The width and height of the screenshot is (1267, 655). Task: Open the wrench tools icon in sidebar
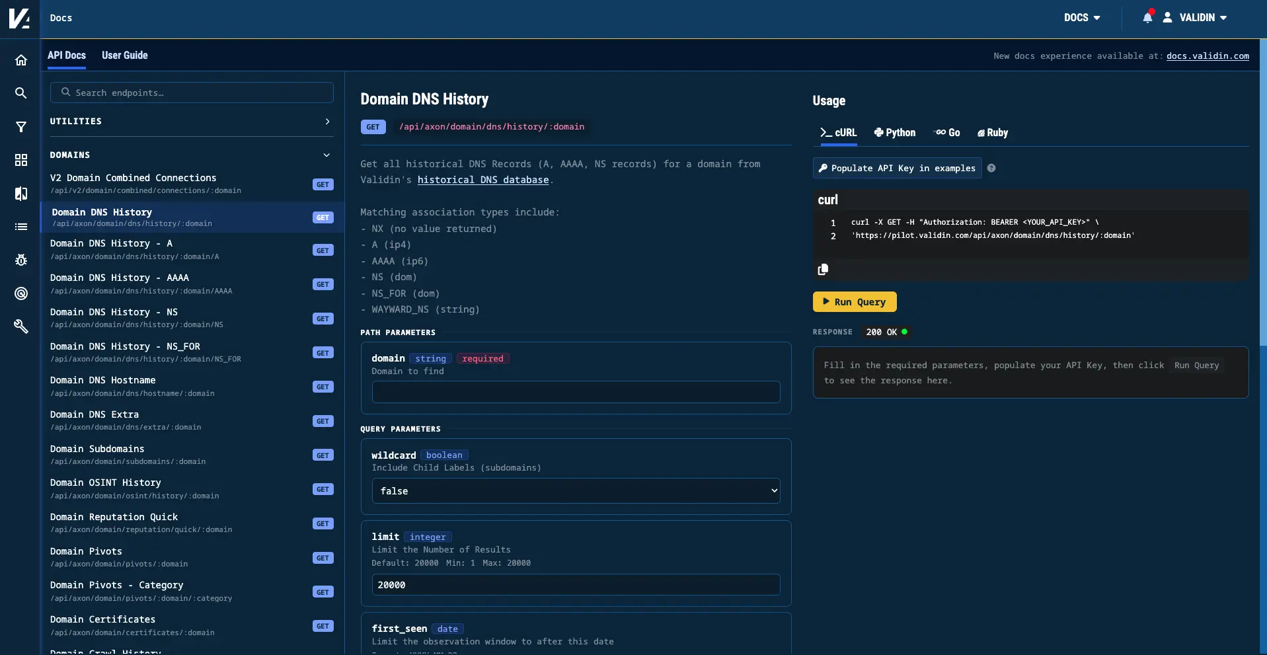point(21,327)
